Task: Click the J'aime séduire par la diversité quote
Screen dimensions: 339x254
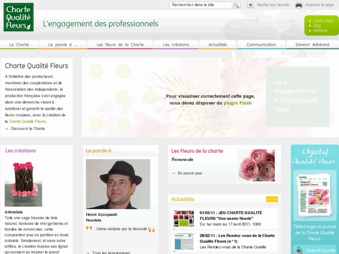Action: [121, 229]
